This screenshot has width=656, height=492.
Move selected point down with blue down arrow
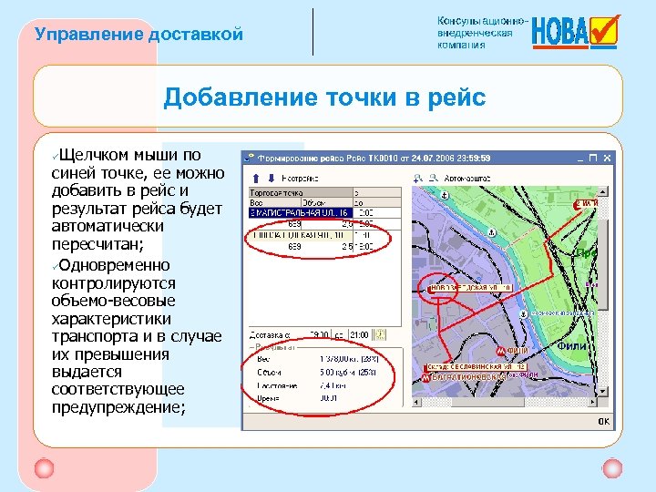pos(272,179)
